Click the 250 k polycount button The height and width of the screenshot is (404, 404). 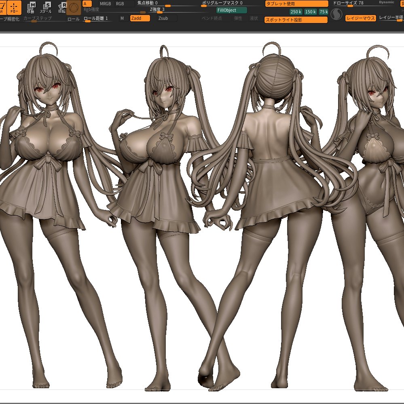(296, 12)
